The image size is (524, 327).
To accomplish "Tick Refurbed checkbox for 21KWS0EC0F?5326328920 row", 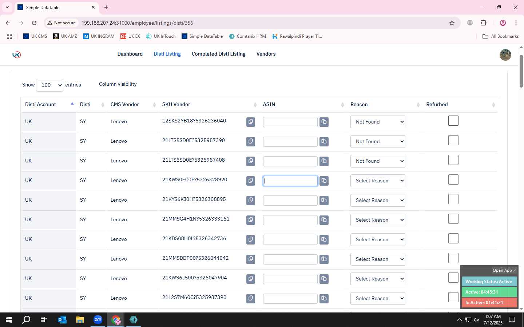I will [453, 179].
